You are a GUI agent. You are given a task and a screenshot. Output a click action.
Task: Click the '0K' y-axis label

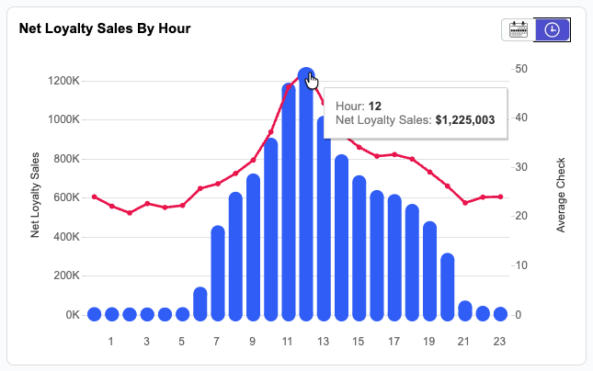(73, 315)
